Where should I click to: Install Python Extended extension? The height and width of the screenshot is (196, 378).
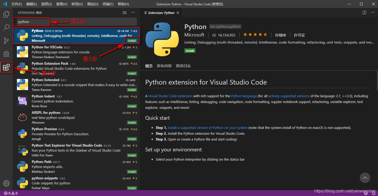point(132,90)
